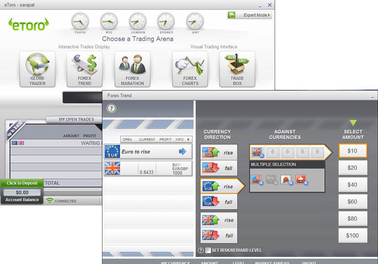This screenshot has width=378, height=264.
Task: Choose the $10 trade amount
Action: click(x=353, y=151)
